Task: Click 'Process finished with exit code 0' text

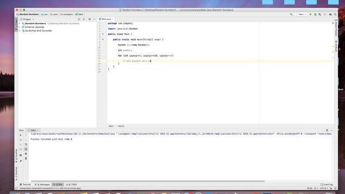Action: pyautogui.click(x=51, y=139)
